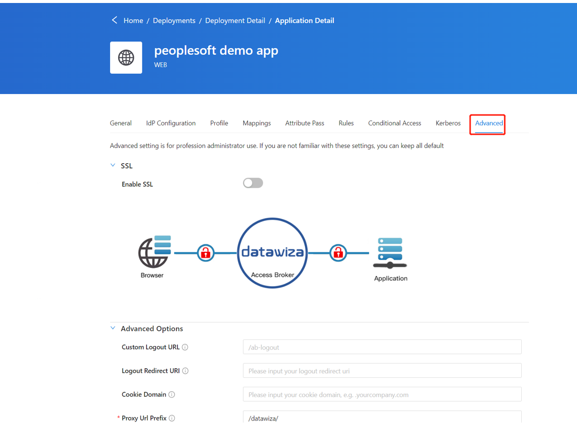577x432 pixels.
Task: Click the lock icon between datawiza and Application
Action: [x=338, y=253]
